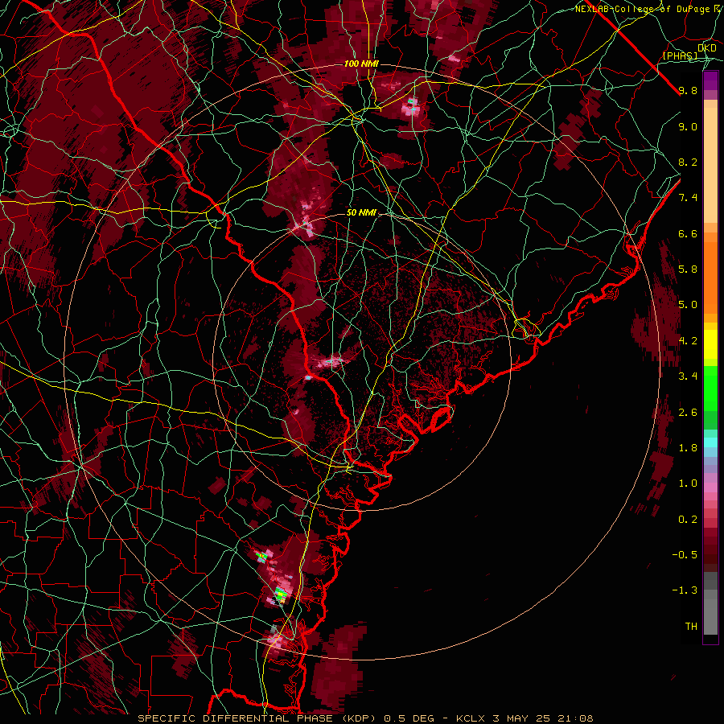Select the purple top segment of the color bar
This screenshot has height=724, width=724.
point(710,80)
